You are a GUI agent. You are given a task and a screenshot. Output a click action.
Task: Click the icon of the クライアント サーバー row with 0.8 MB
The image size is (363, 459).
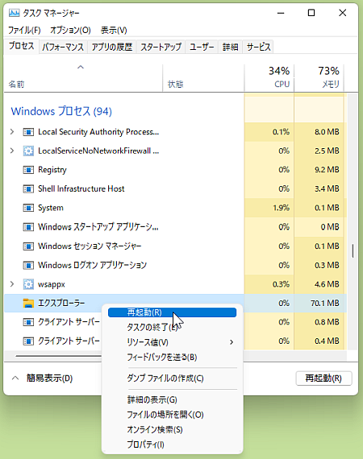(28, 322)
